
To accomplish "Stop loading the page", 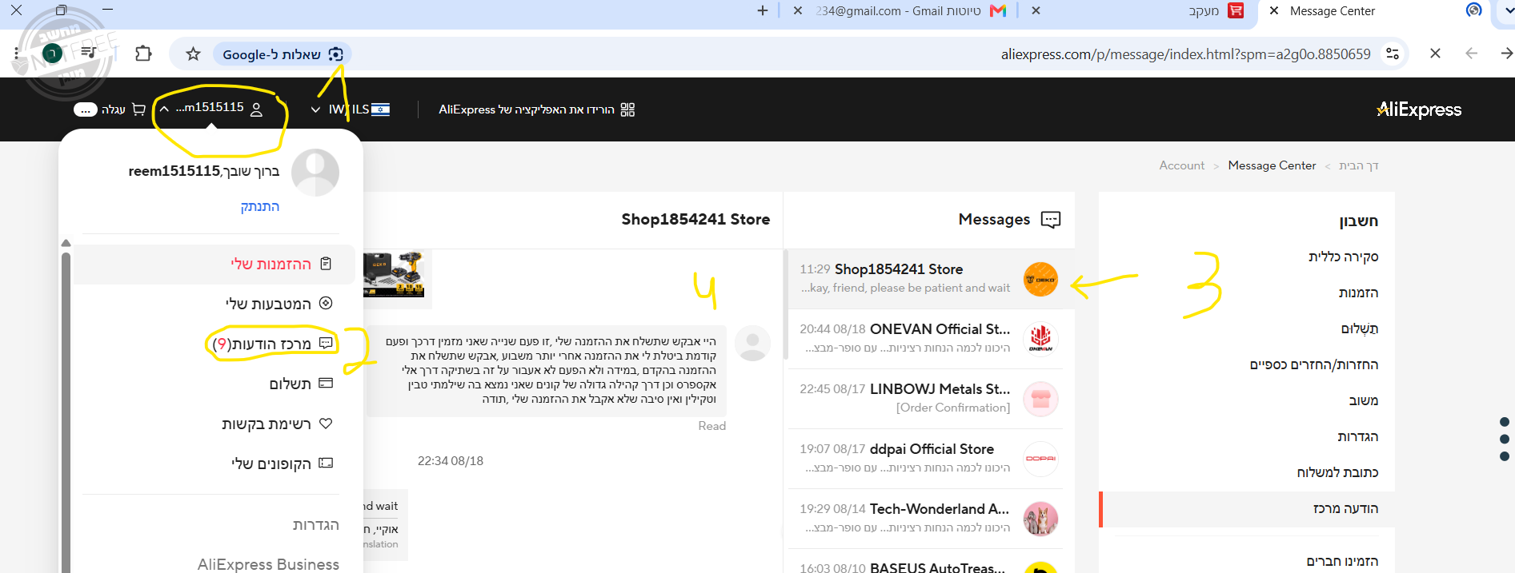I will click(1435, 54).
